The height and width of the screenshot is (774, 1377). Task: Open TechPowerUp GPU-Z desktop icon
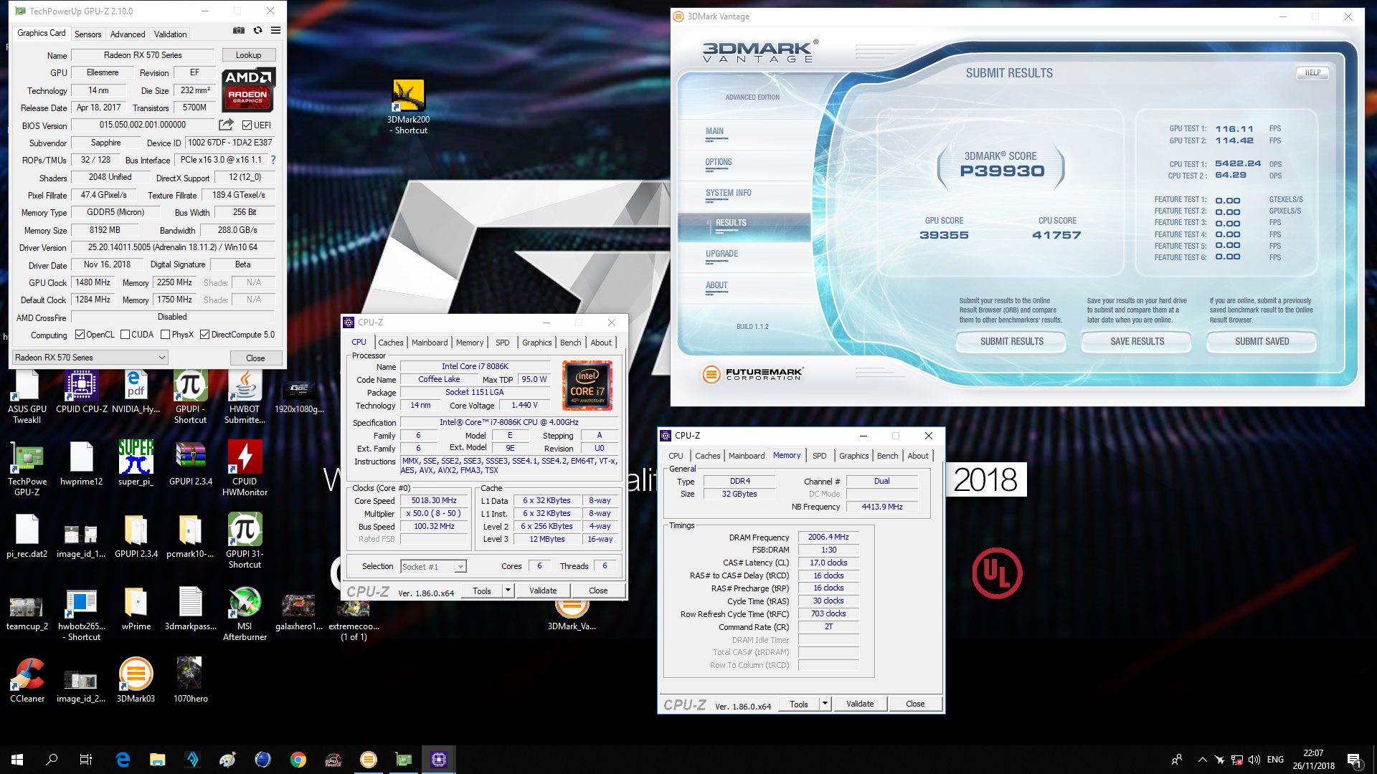[27, 469]
